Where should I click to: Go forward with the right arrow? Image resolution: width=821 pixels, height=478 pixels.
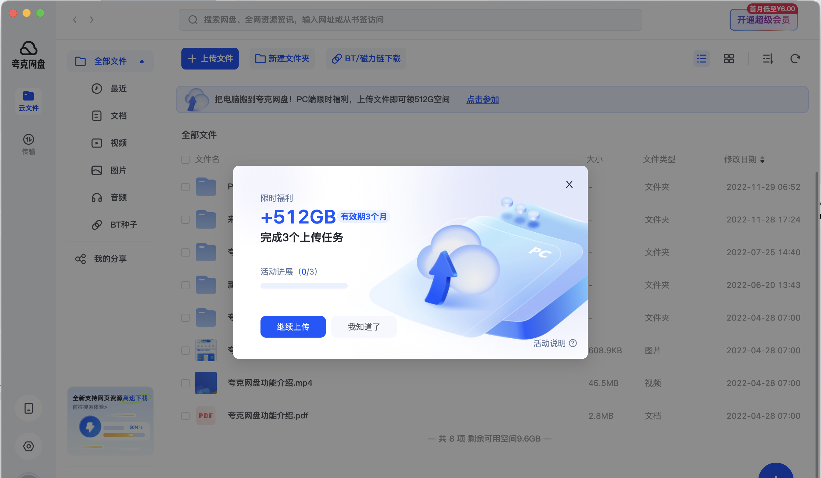click(91, 20)
